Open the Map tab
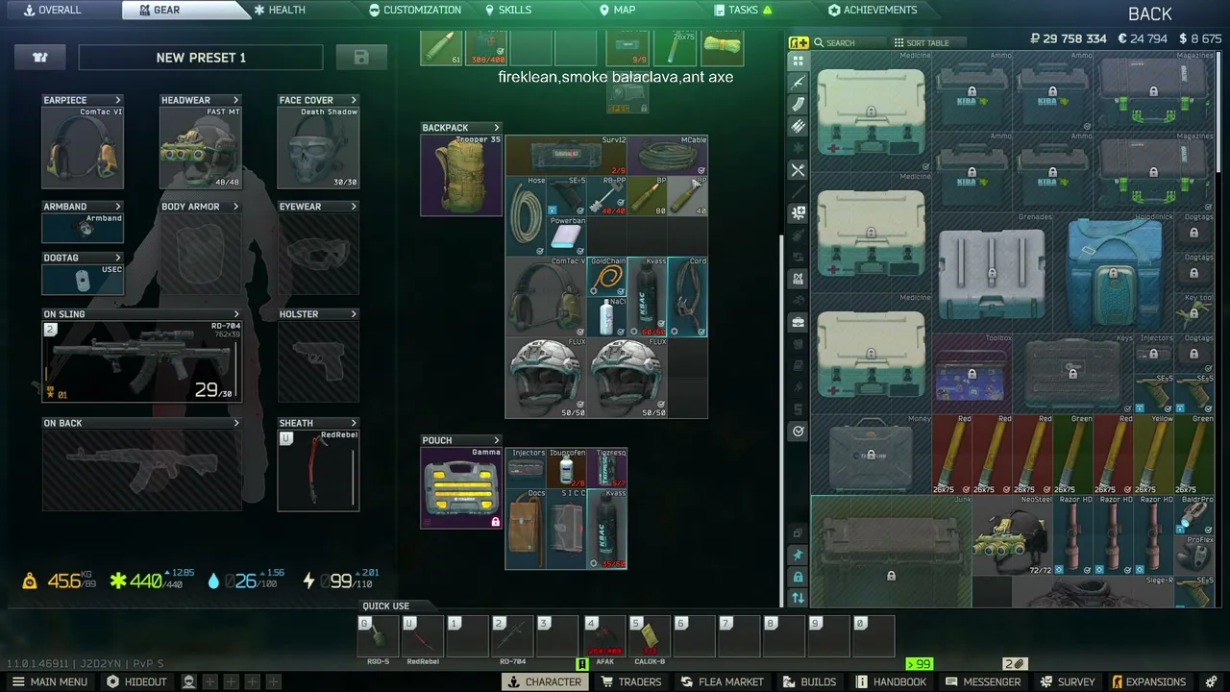The height and width of the screenshot is (692, 1230). tap(617, 10)
